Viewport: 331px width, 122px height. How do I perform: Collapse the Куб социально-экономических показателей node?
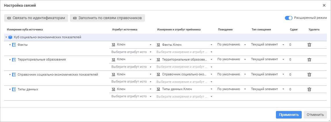[6, 37]
